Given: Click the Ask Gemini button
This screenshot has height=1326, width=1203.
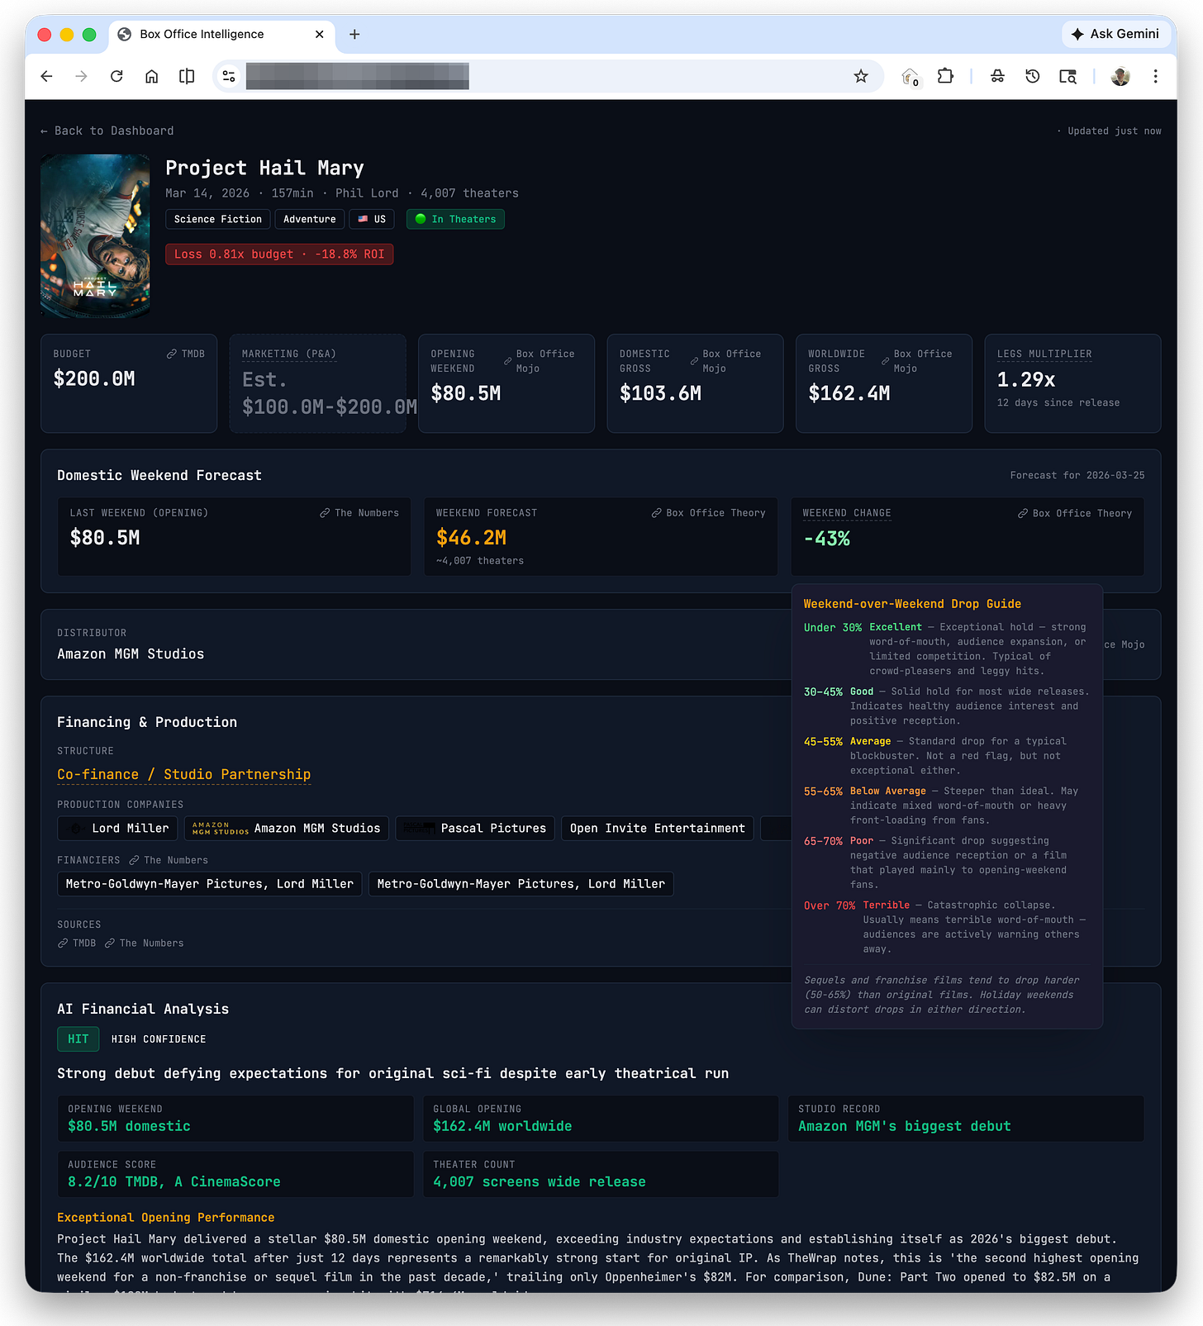Looking at the screenshot, I should click(1115, 34).
